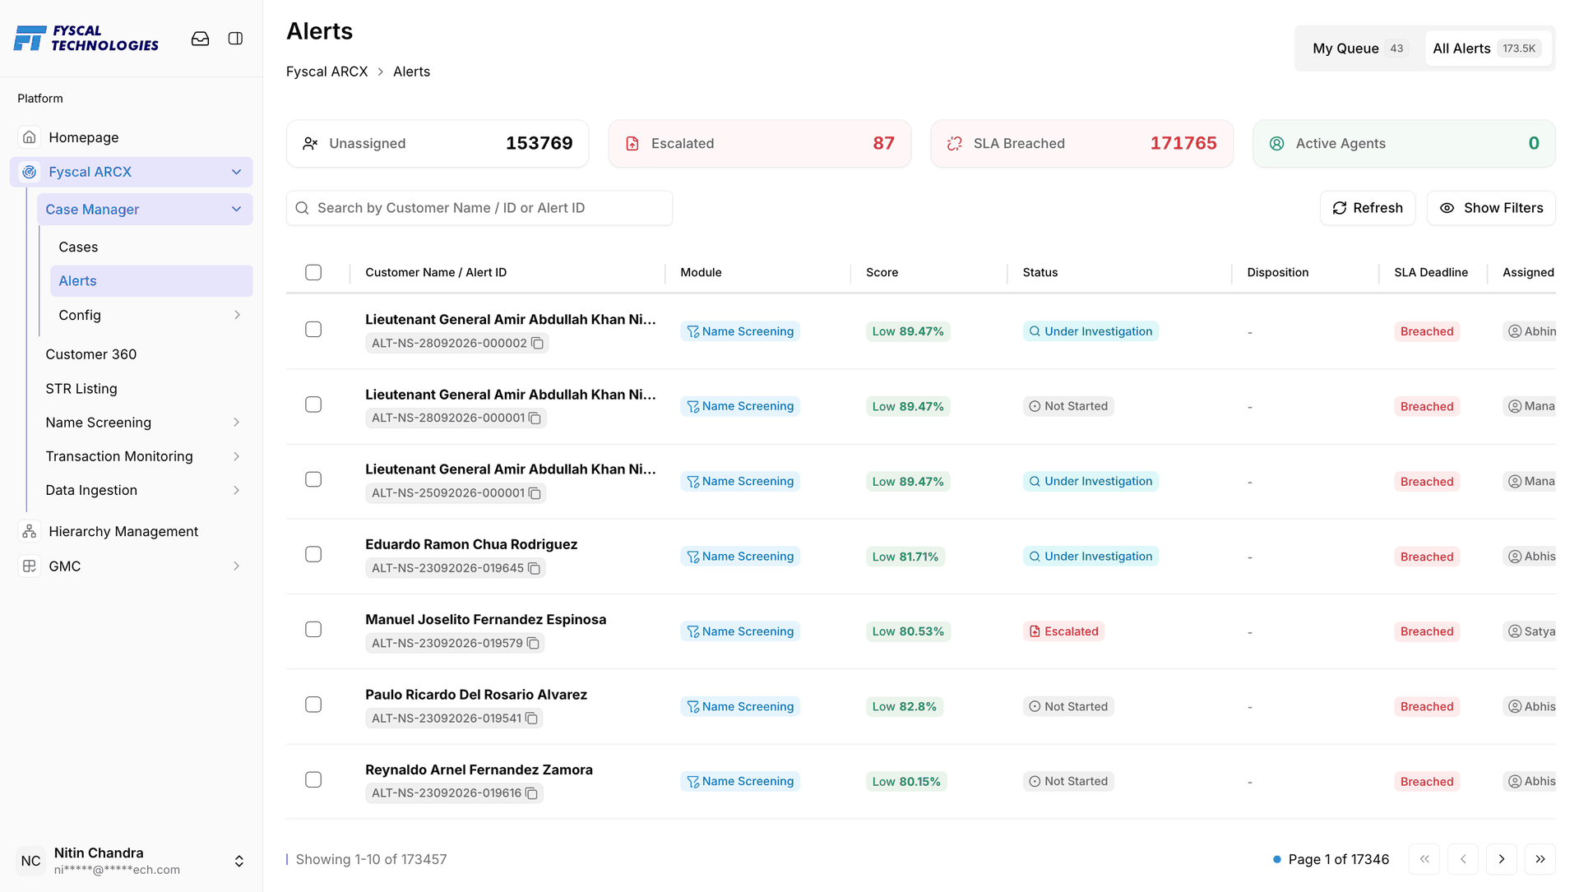Copy alert ID ALT-NS-28092026-000002

[x=538, y=344]
